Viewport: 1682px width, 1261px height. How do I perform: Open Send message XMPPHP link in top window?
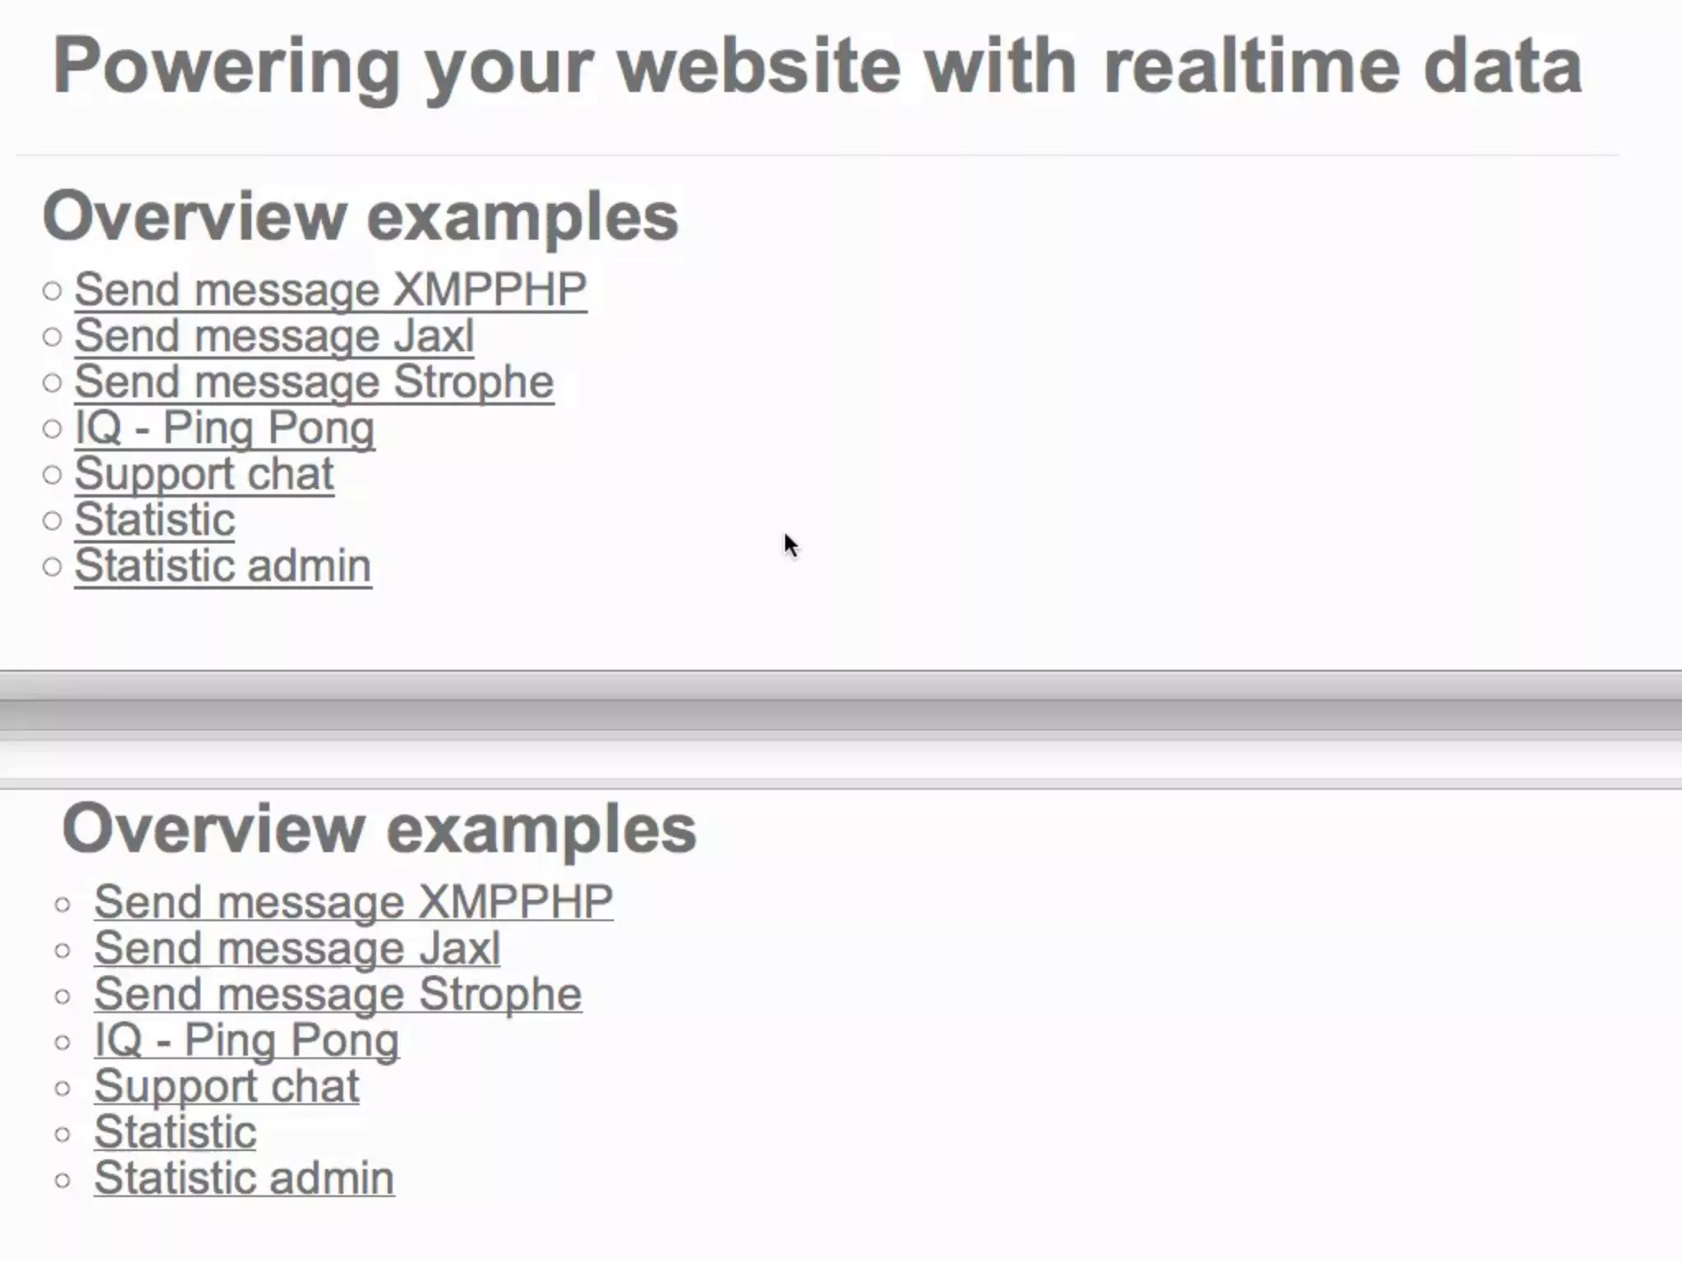pos(330,290)
